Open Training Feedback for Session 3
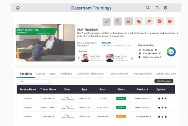This screenshot has width=188, height=126. [143, 116]
